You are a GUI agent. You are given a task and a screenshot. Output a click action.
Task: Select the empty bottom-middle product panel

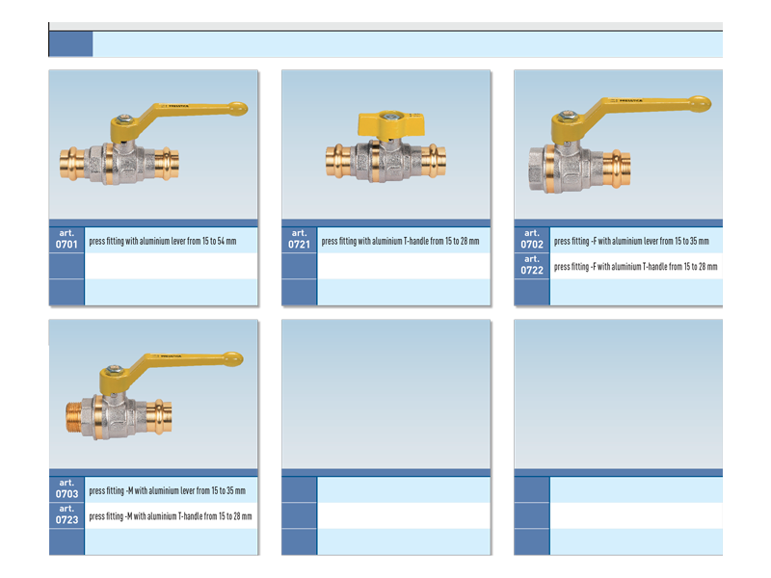pos(385,395)
